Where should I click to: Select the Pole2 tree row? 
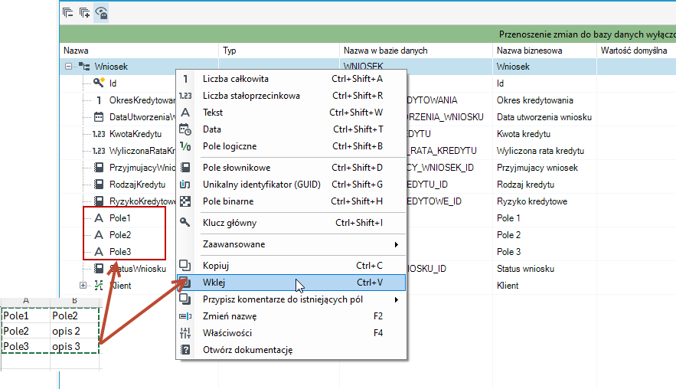(120, 235)
